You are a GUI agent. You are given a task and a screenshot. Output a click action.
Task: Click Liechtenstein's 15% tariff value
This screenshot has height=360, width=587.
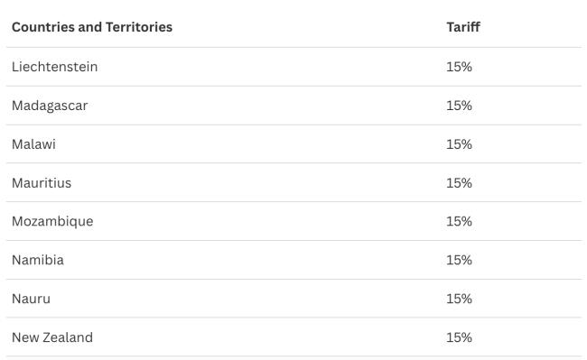[x=459, y=67]
